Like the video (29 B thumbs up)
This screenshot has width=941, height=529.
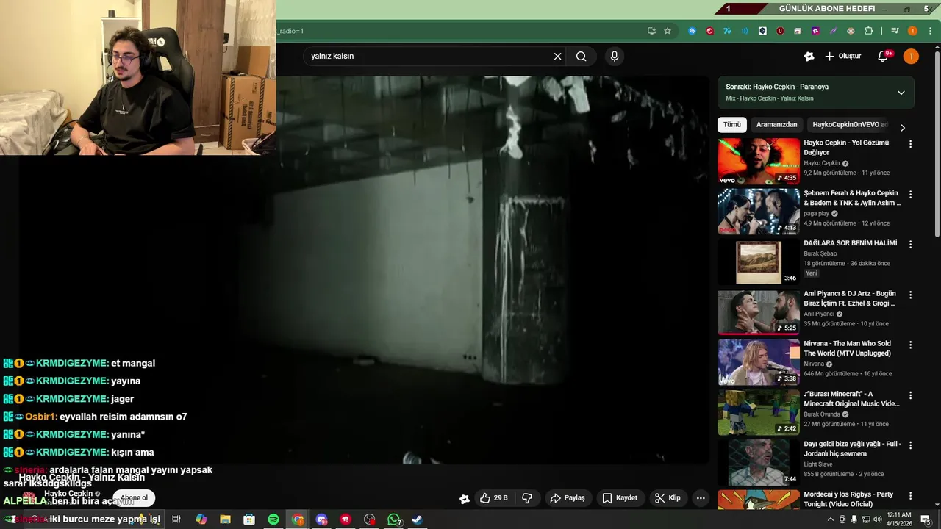[493, 498]
